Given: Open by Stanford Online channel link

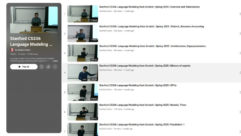Looking at the screenshot, I should pos(23,50).
